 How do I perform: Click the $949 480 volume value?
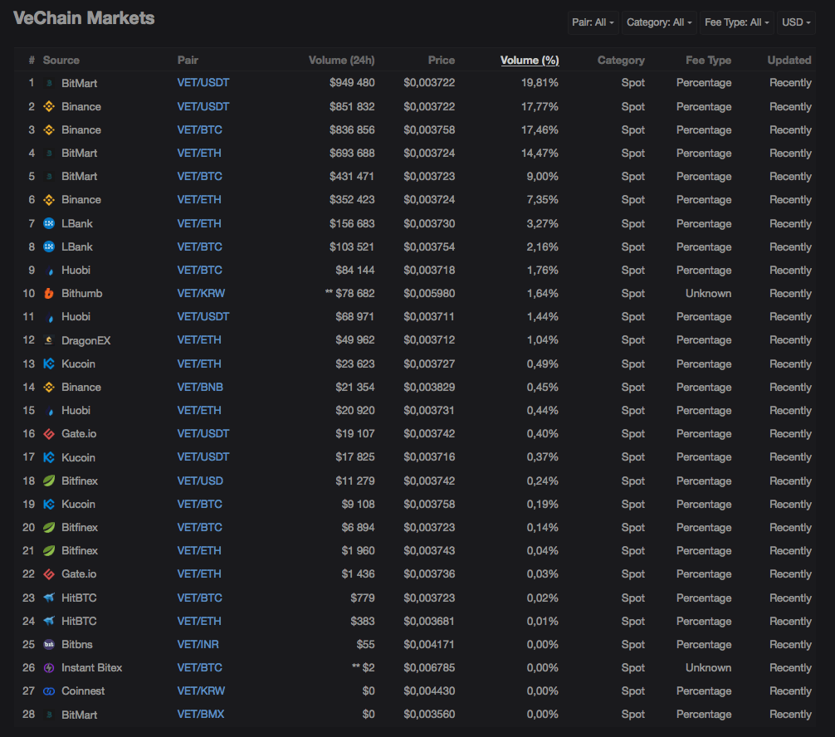tap(352, 82)
